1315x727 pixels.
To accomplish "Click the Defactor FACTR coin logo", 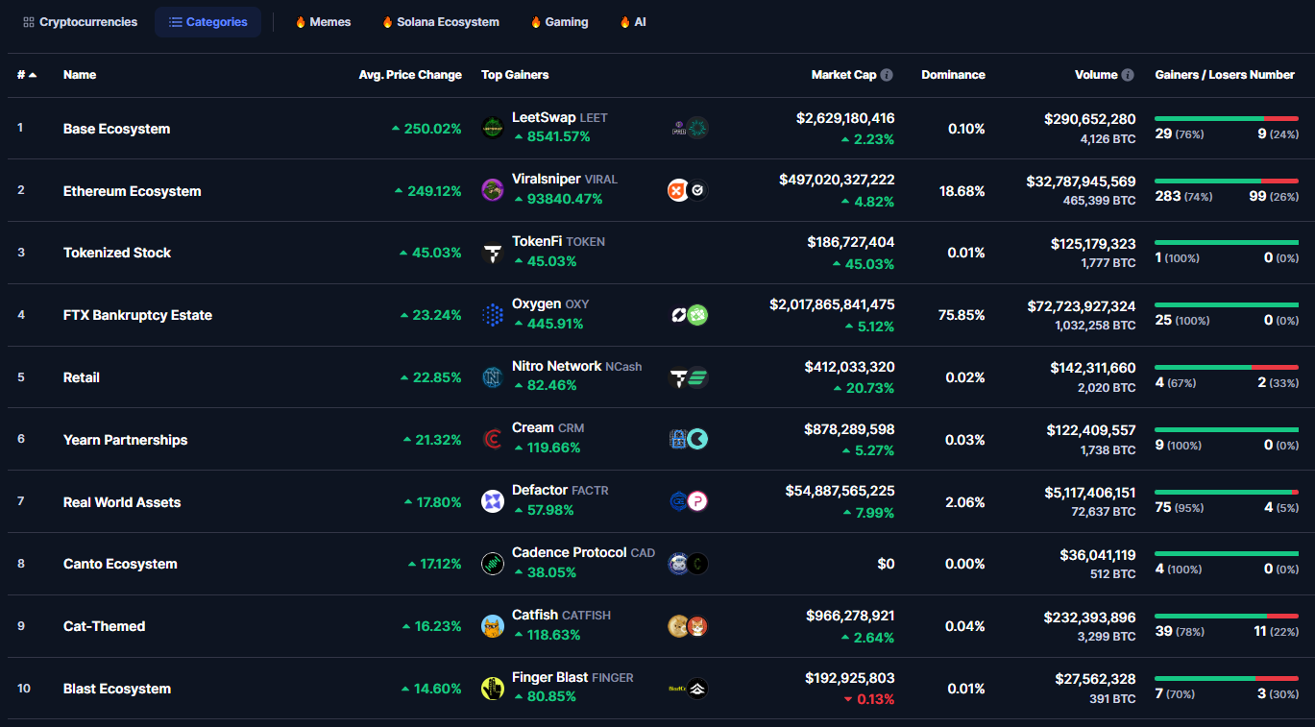I will click(x=493, y=501).
